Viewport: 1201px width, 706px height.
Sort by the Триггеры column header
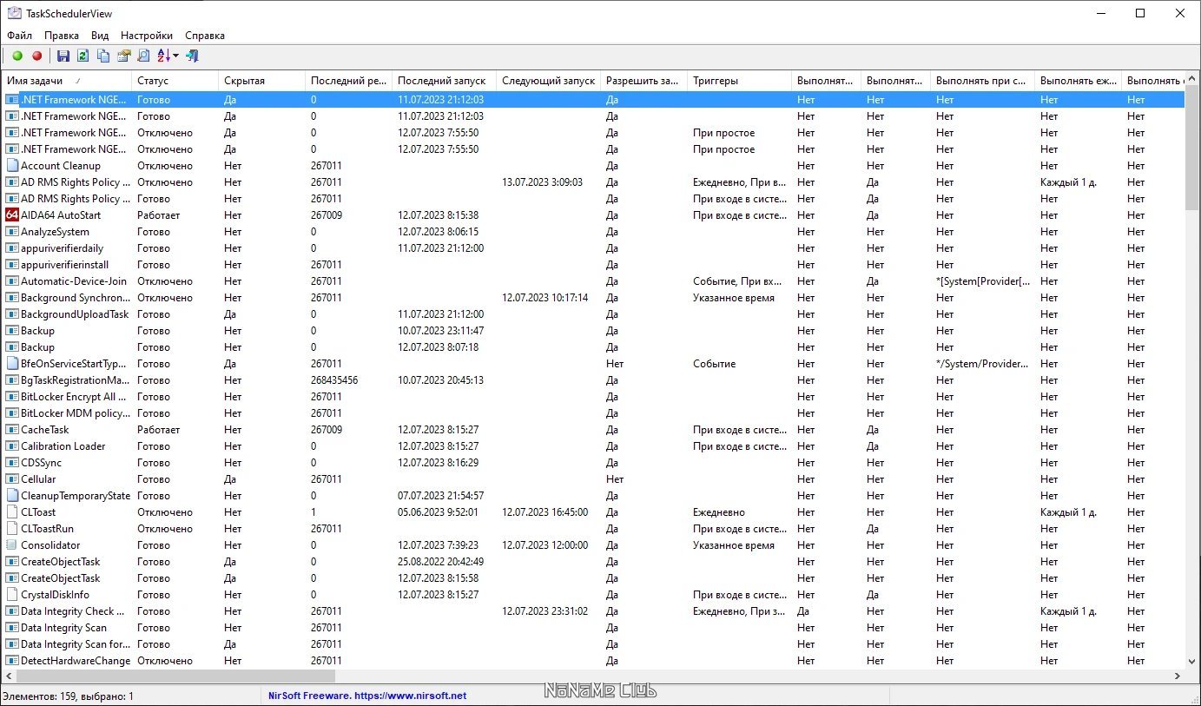[716, 81]
